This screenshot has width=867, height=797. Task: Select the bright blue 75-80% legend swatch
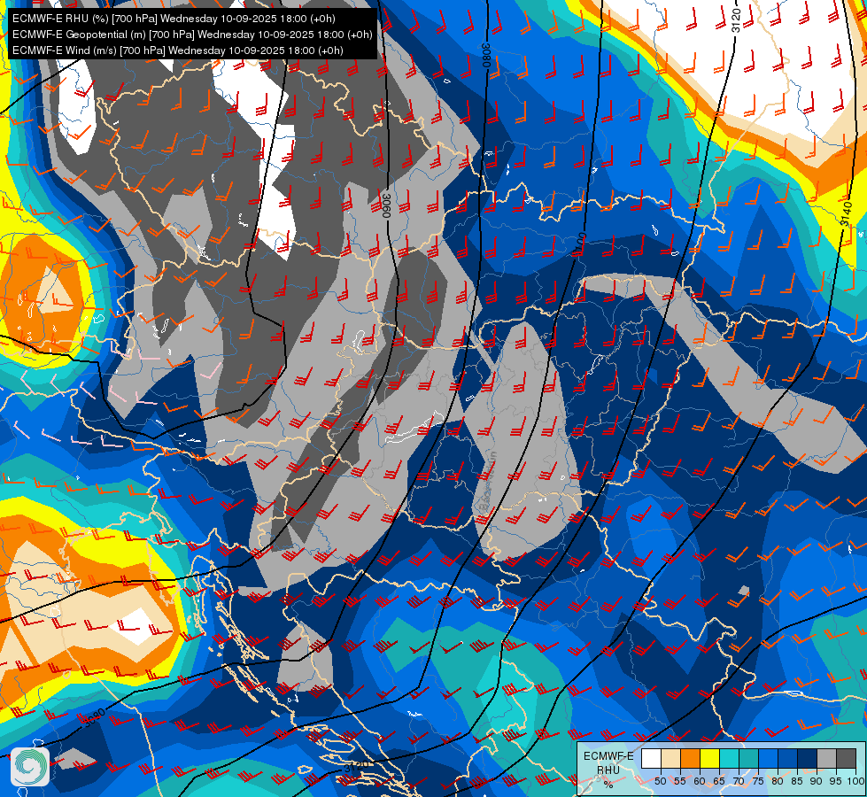coord(768,758)
